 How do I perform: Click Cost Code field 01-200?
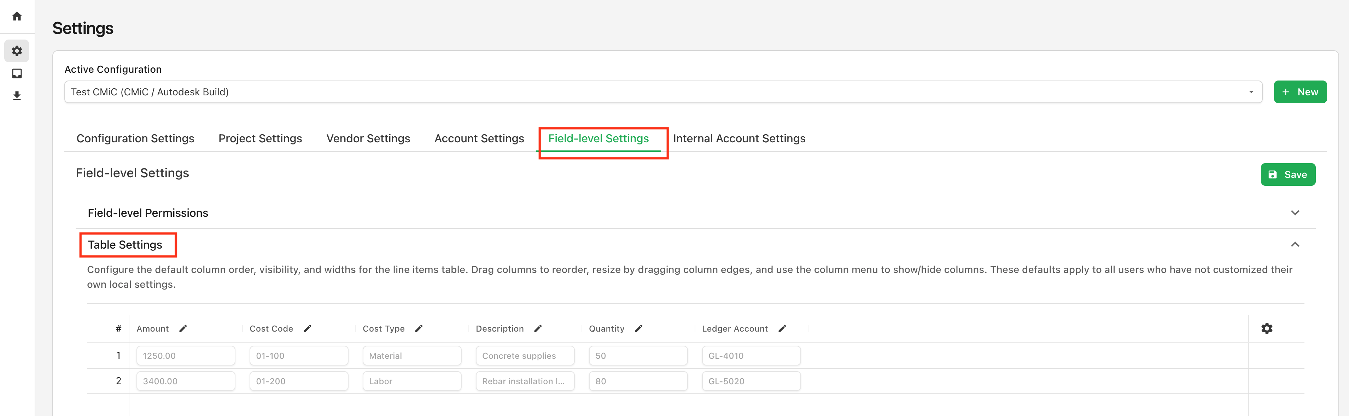[298, 381]
